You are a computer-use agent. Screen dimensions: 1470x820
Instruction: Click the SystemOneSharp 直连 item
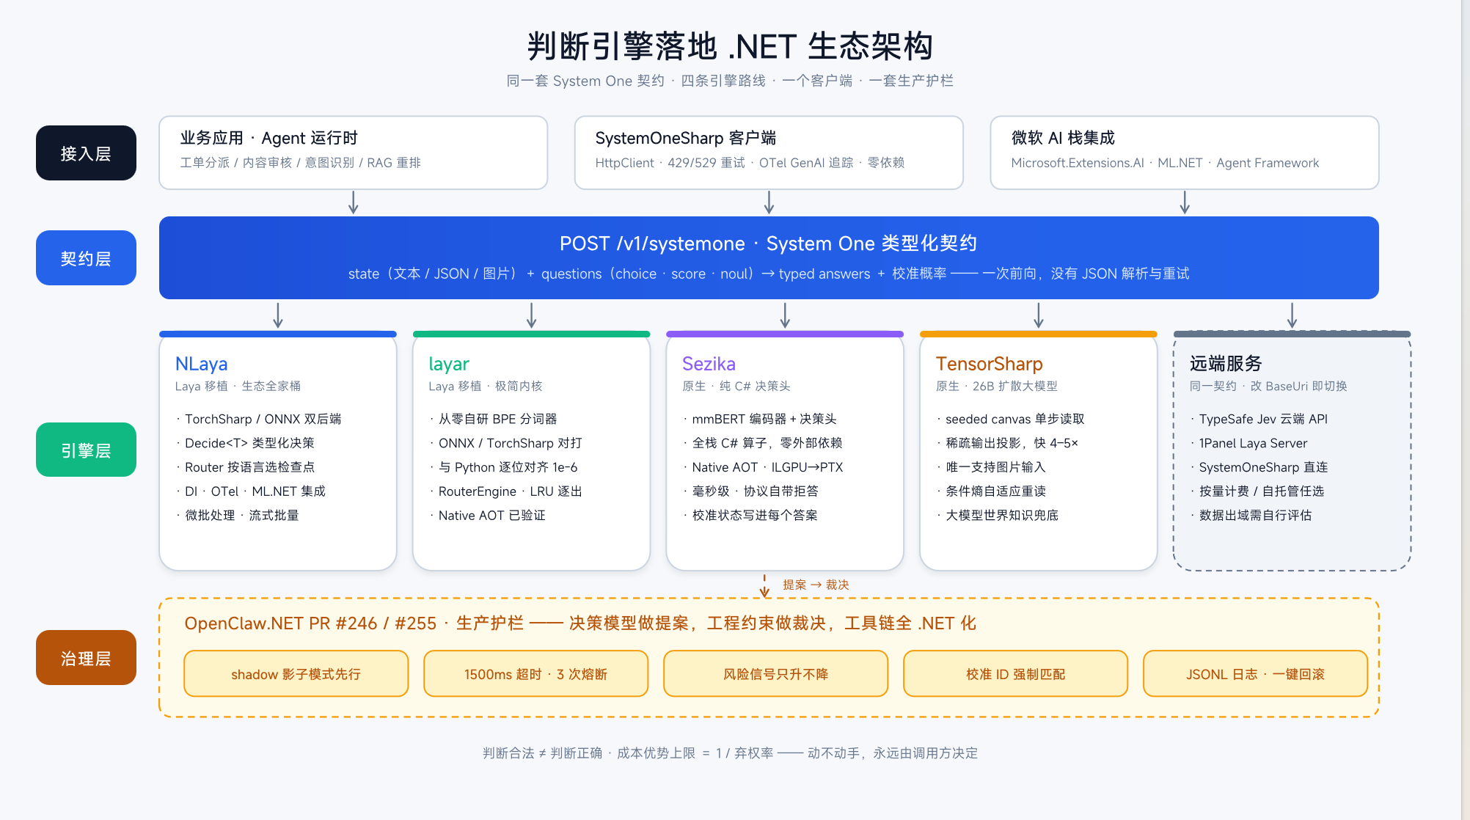coord(1263,467)
